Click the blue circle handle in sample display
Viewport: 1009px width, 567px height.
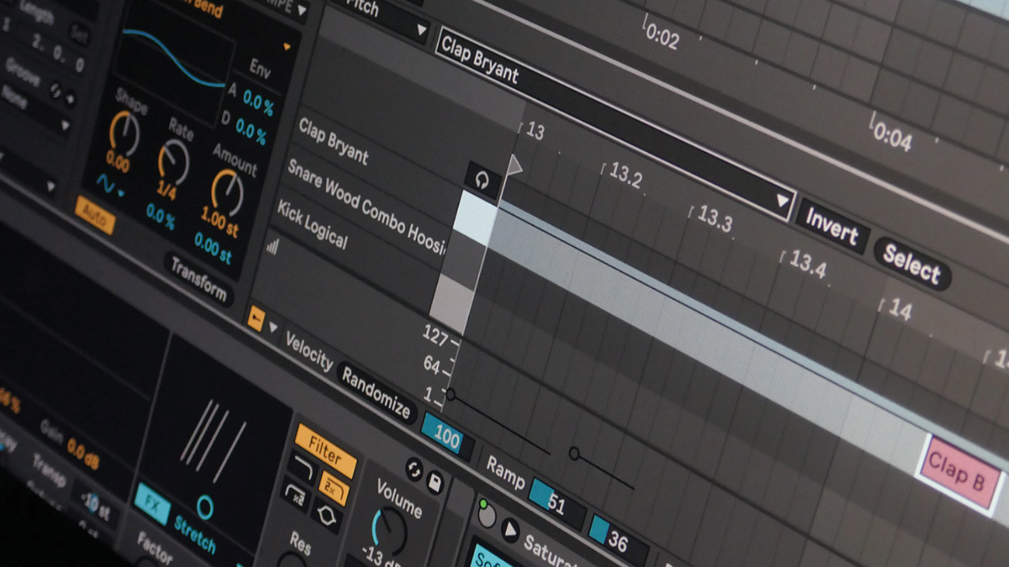click(x=205, y=507)
